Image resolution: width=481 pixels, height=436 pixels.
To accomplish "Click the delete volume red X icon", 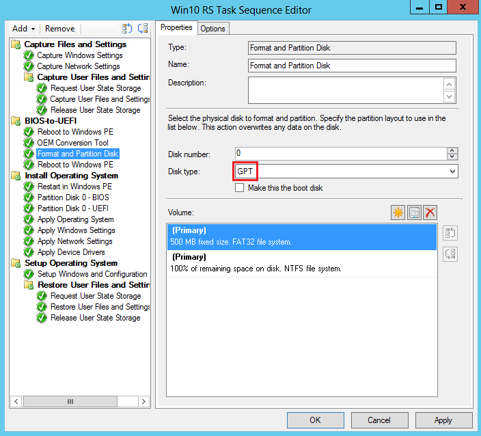I will [430, 213].
